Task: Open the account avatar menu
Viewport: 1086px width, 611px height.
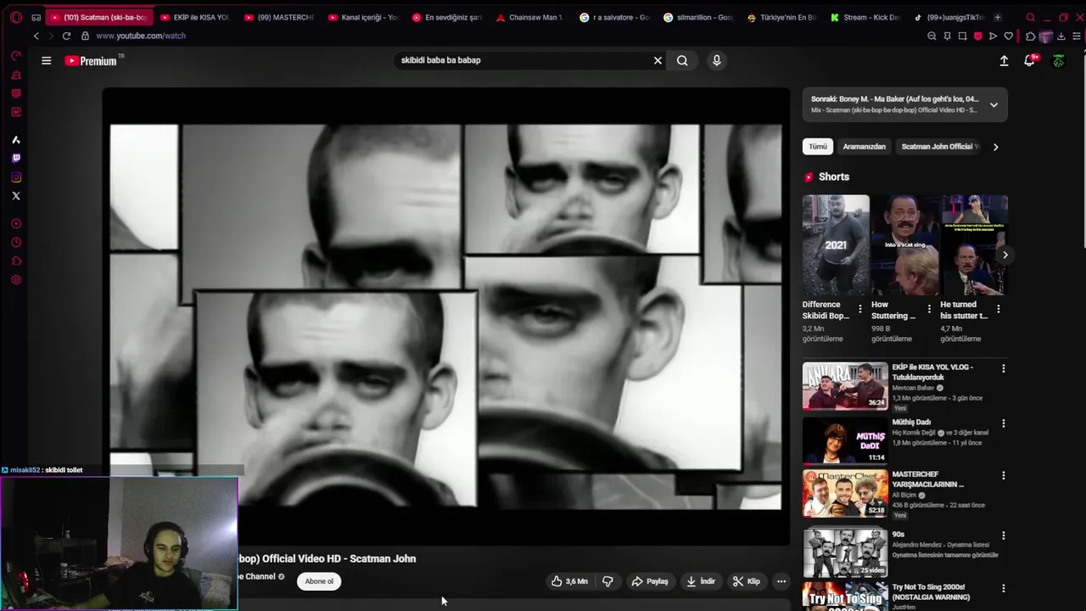Action: click(1058, 60)
